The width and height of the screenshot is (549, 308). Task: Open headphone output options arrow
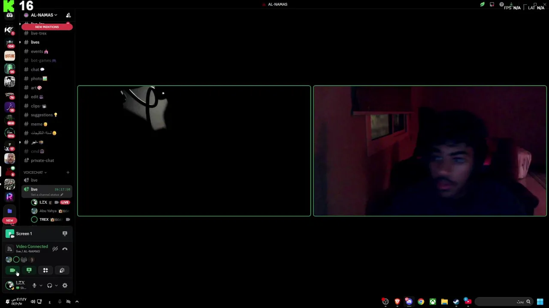[56, 285]
